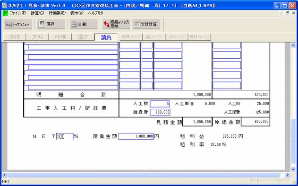Click the title bar app icon

click(x=4, y=6)
